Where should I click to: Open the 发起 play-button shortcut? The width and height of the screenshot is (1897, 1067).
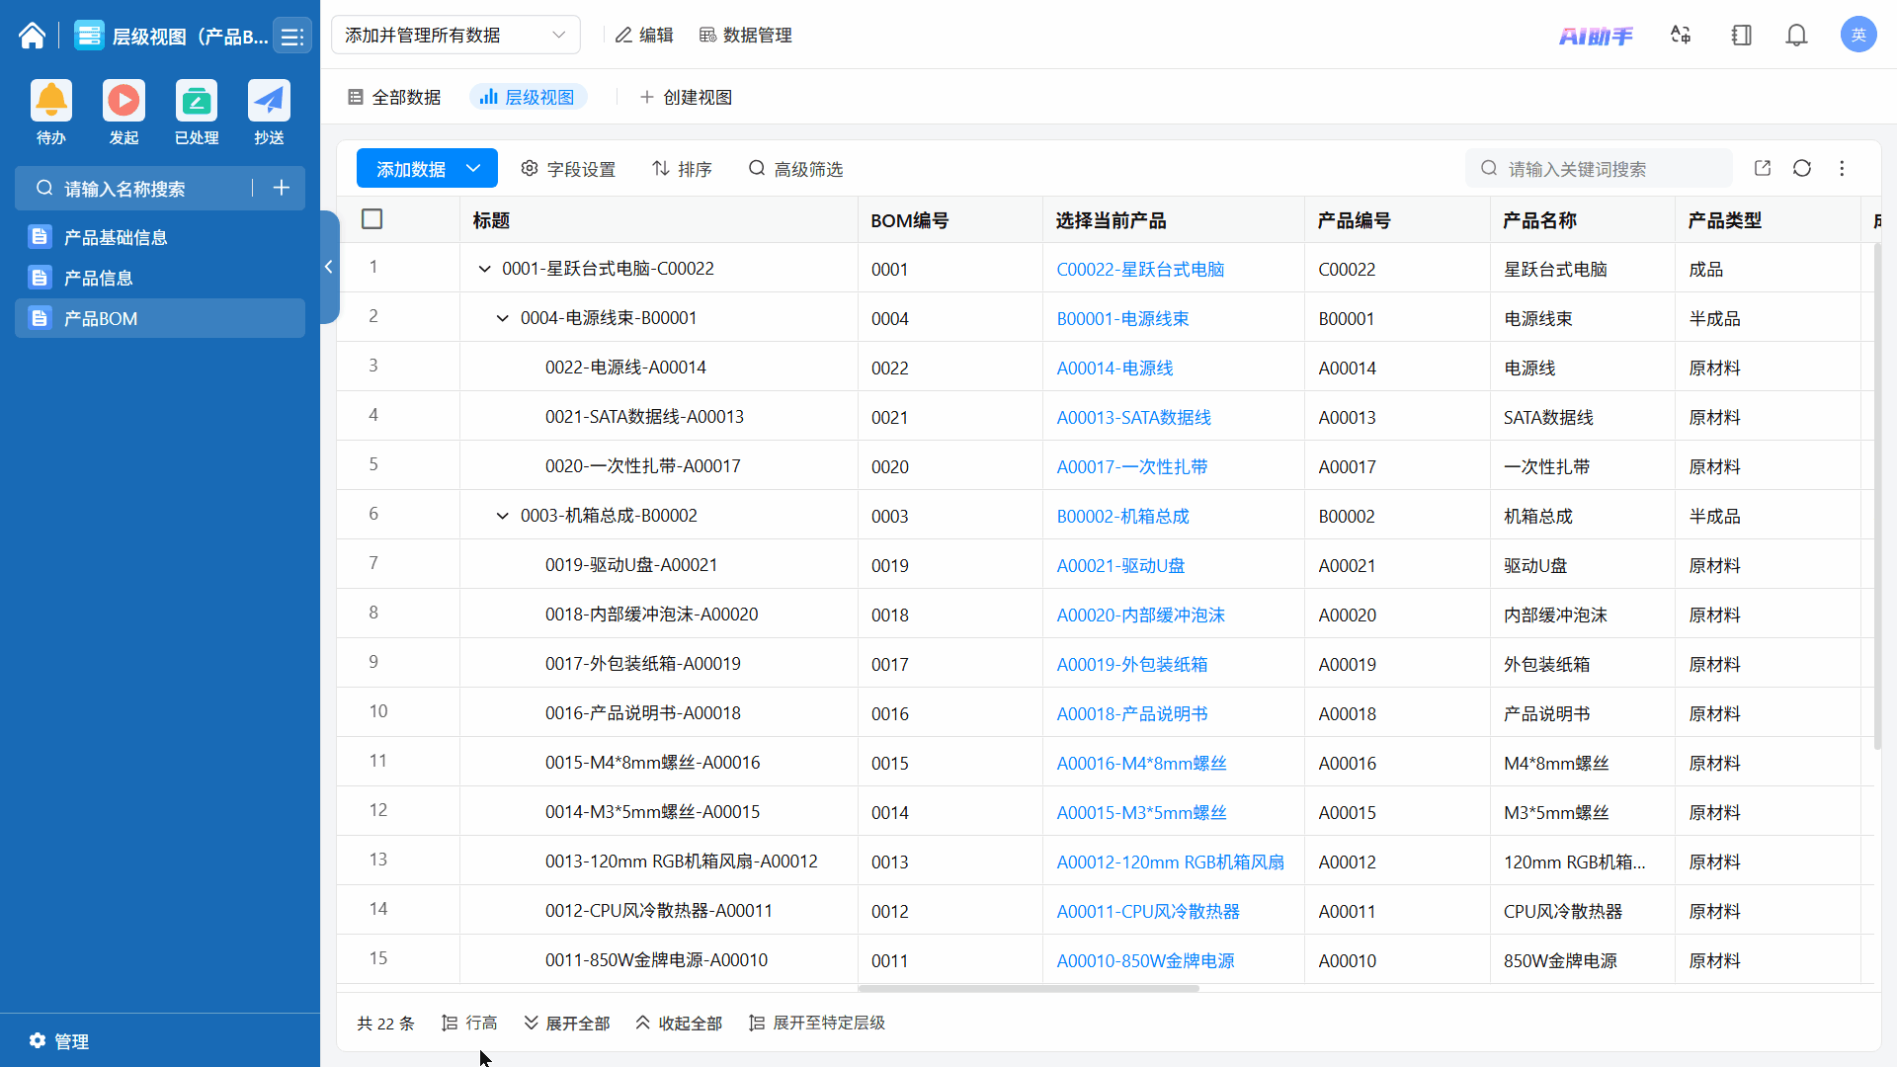click(124, 102)
